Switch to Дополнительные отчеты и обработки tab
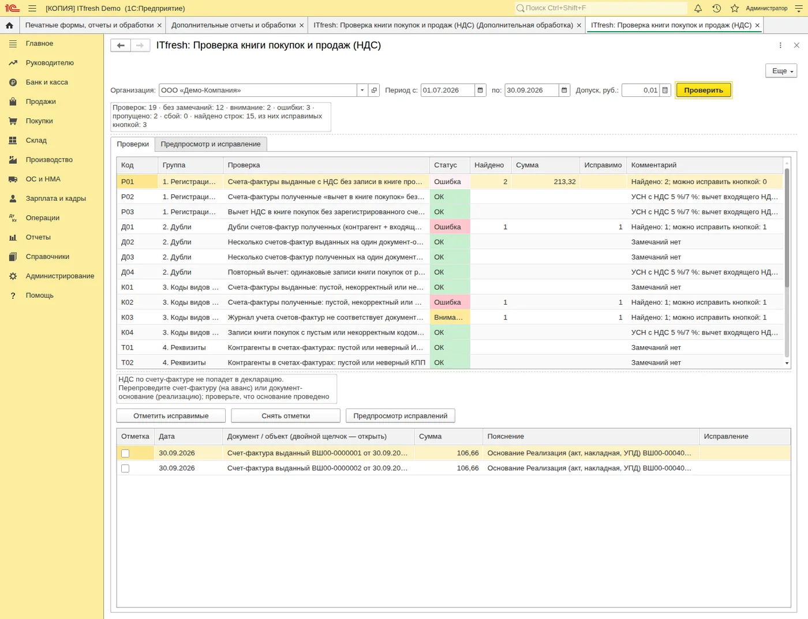This screenshot has height=619, width=808. click(237, 25)
